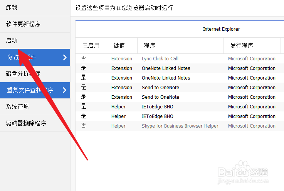
Task: Select the Lync Click to Call entry
Action: tap(180, 58)
